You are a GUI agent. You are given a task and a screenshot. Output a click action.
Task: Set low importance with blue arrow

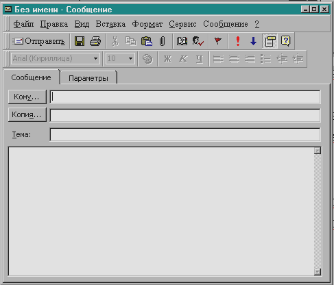pyautogui.click(x=253, y=41)
